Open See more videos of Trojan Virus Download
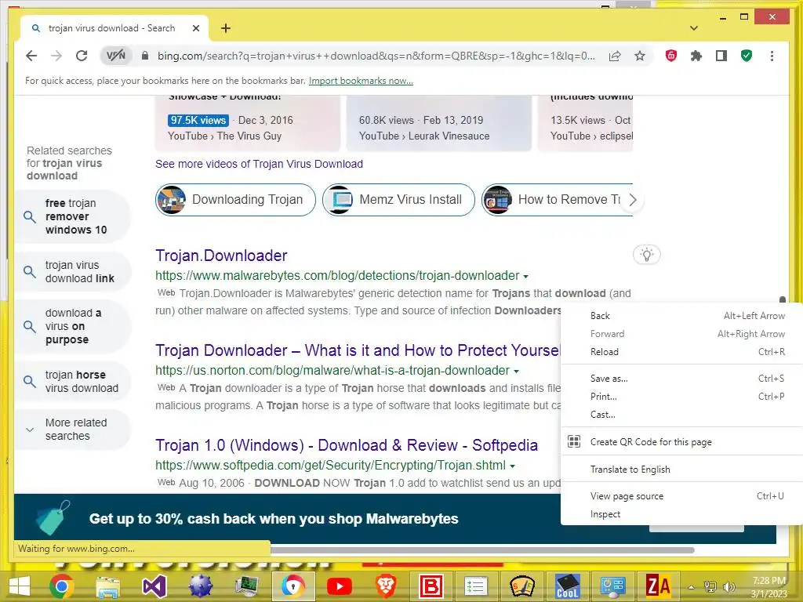Viewport: 803px width, 602px height. click(259, 164)
